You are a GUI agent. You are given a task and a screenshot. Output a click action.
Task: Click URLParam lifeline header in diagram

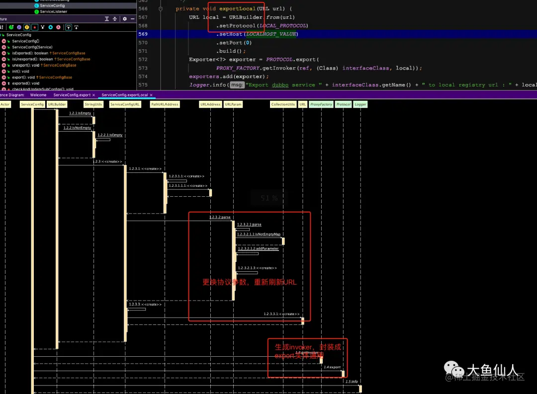[233, 104]
